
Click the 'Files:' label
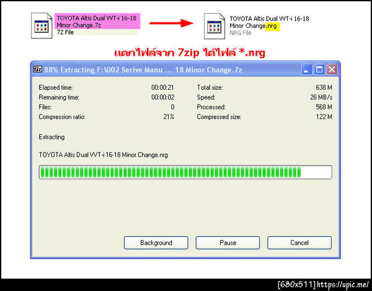[x=45, y=107]
